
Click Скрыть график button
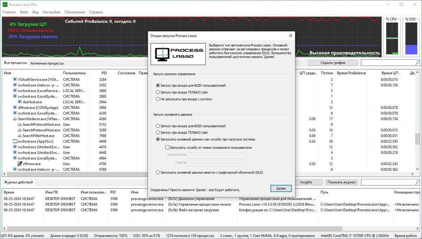coord(333,63)
